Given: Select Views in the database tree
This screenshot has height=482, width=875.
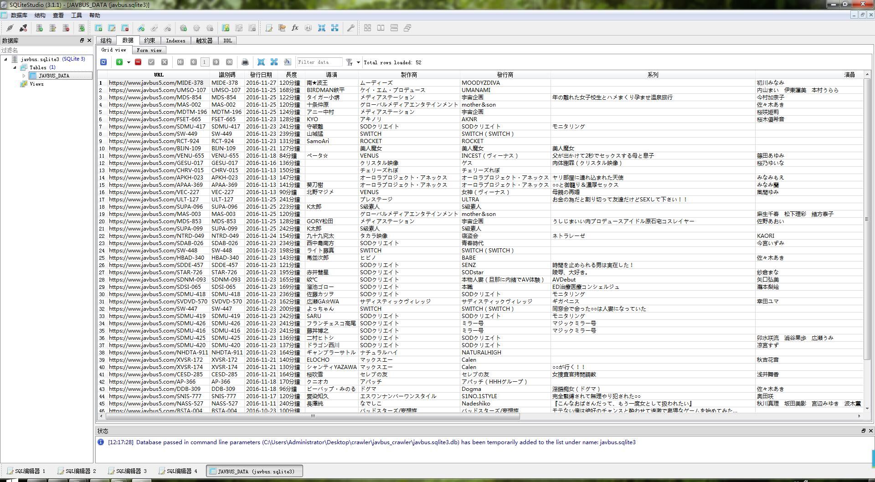Looking at the screenshot, I should pos(36,84).
